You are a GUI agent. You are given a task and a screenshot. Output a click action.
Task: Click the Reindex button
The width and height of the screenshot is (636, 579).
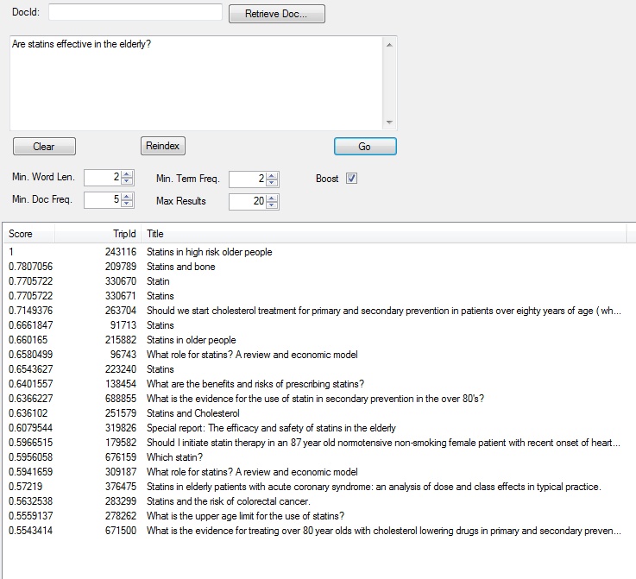point(162,146)
